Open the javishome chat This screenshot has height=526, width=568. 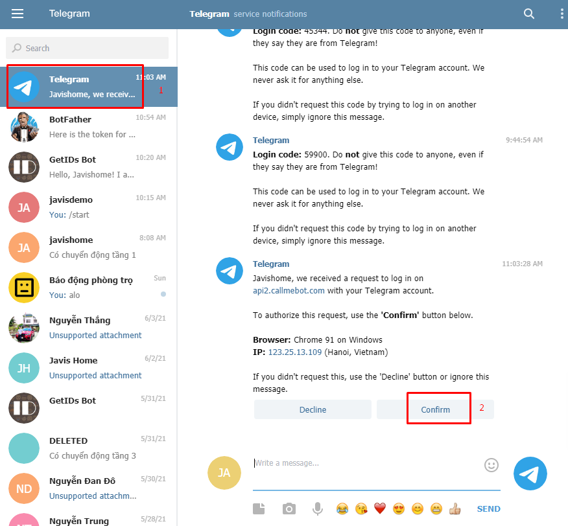click(x=89, y=247)
